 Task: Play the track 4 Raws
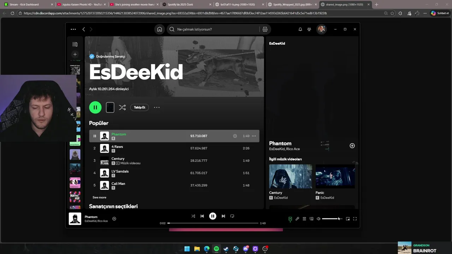pyautogui.click(x=174, y=148)
